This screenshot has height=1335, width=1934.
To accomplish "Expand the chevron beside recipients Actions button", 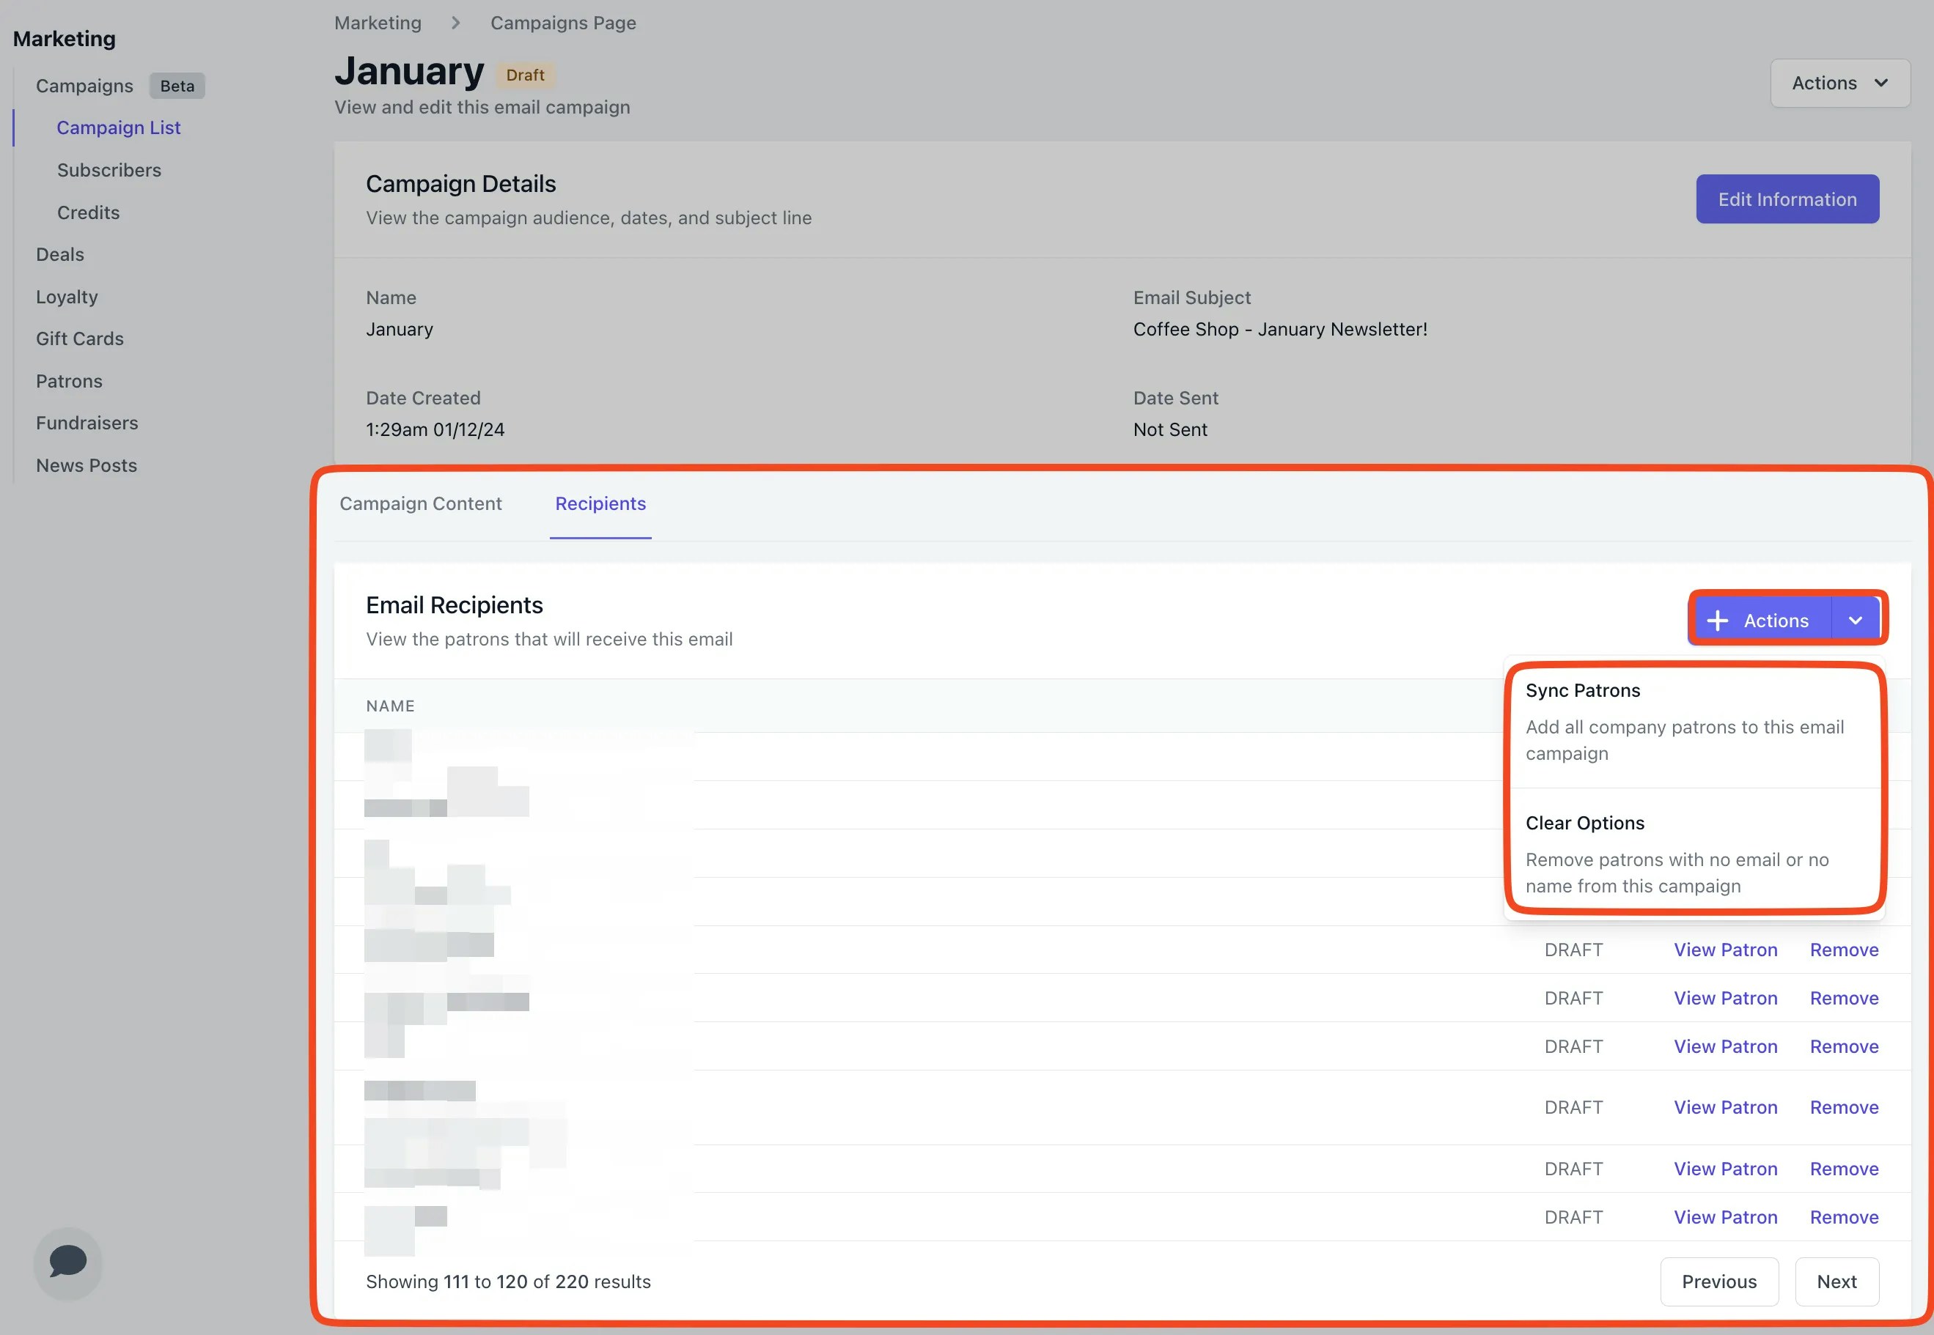I will 1856,621.
